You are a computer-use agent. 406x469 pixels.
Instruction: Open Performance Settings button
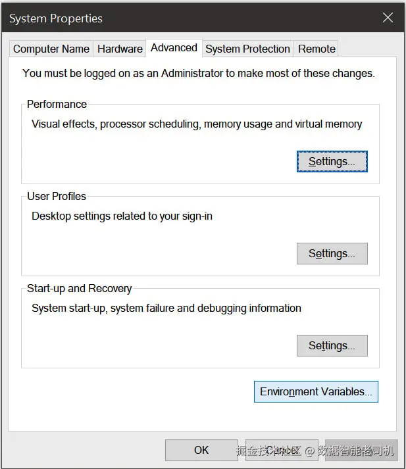pos(332,161)
